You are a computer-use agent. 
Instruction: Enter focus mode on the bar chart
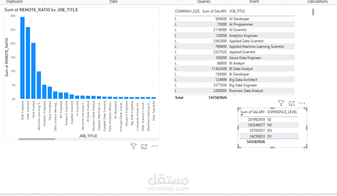(144, 146)
